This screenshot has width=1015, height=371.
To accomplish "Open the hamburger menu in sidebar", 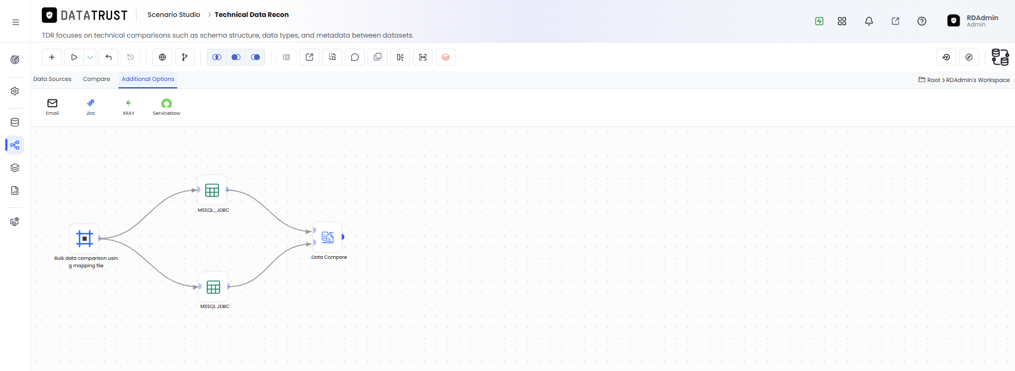I will [x=16, y=22].
